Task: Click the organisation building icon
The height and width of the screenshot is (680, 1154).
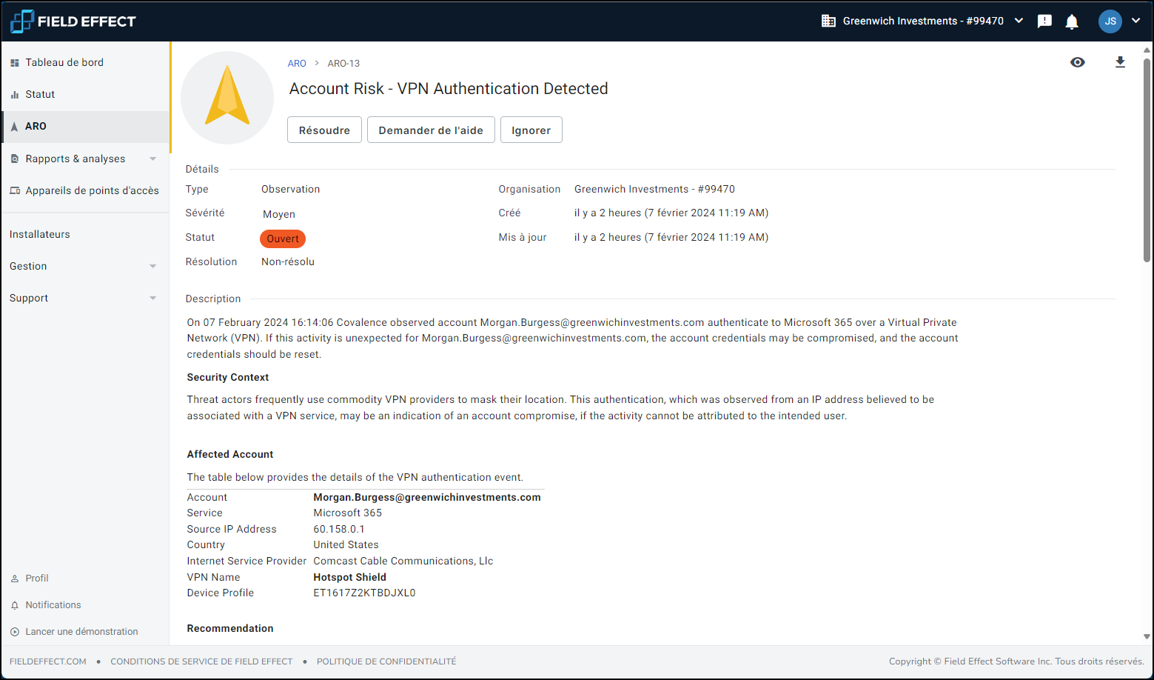Action: (x=828, y=21)
